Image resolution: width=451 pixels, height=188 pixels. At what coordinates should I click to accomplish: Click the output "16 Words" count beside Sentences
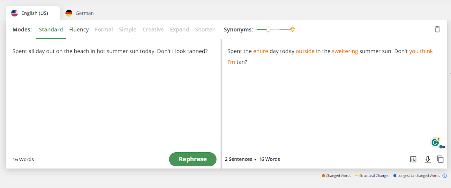click(x=269, y=159)
